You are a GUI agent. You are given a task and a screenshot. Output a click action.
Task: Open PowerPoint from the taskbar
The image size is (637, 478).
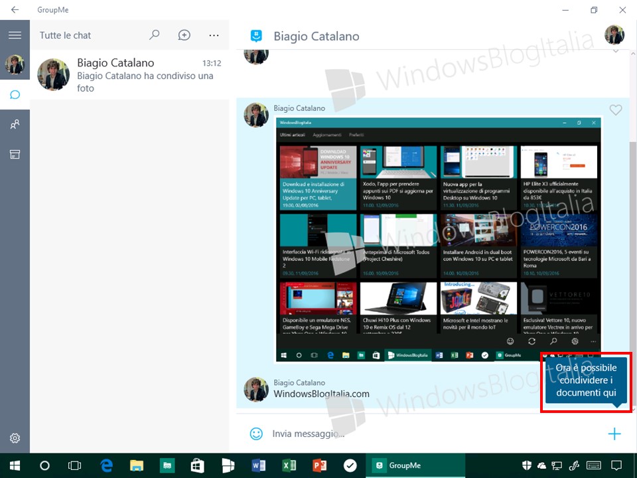[x=319, y=465]
